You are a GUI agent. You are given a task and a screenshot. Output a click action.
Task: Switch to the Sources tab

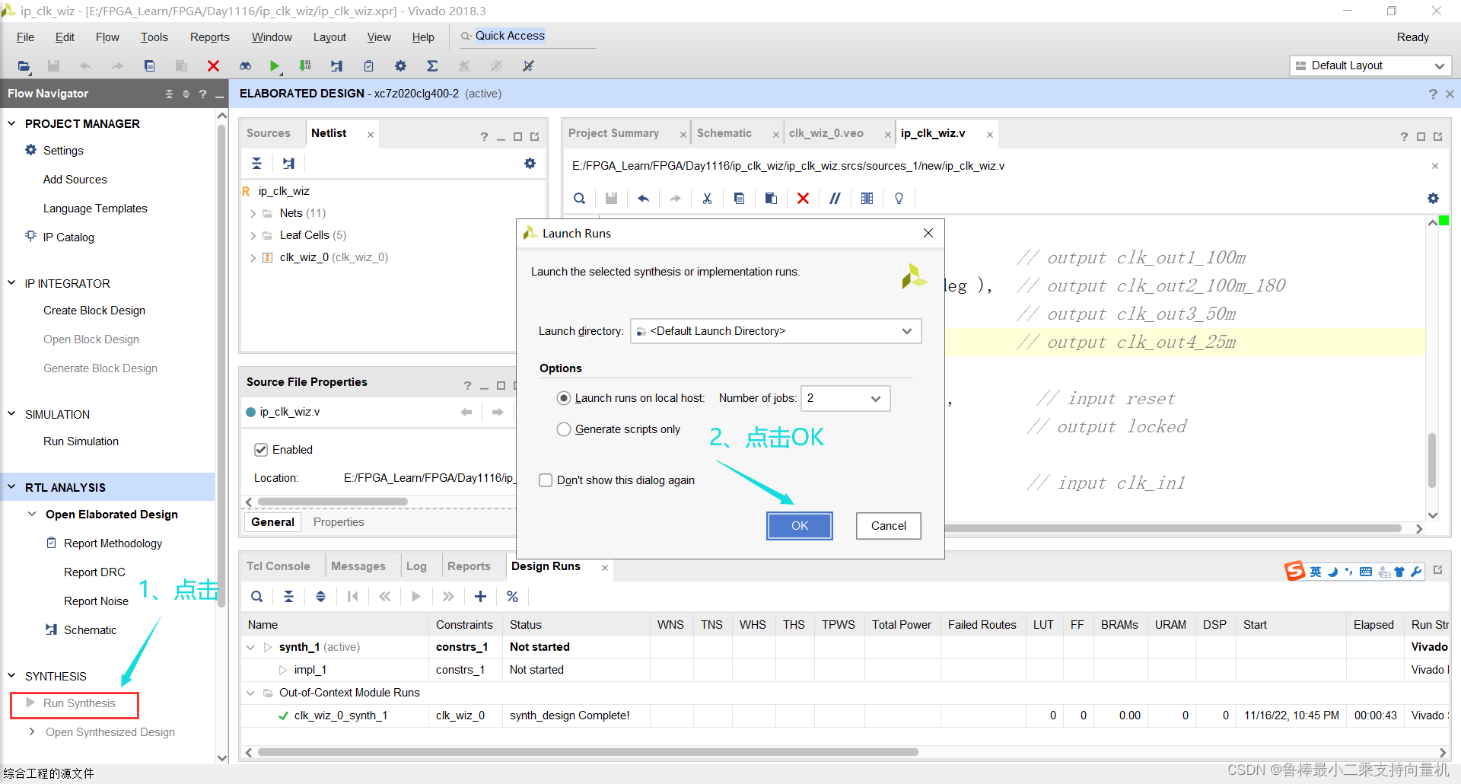(x=269, y=133)
